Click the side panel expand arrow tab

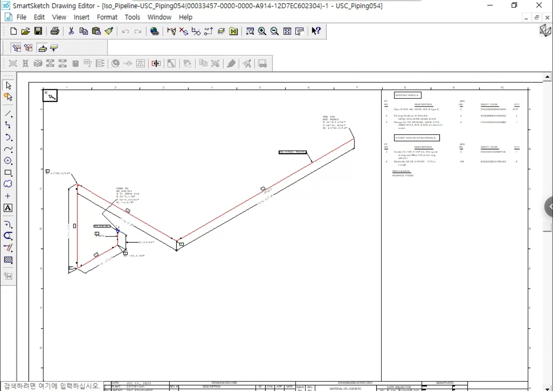549,207
